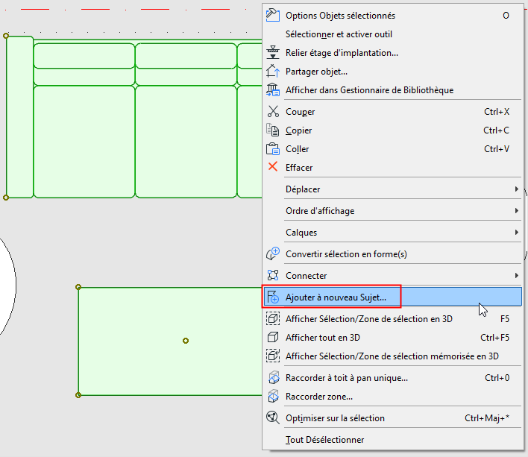Screen dimensions: 528x457
Task: Expand the Calques submenu arrow
Action: (517, 232)
